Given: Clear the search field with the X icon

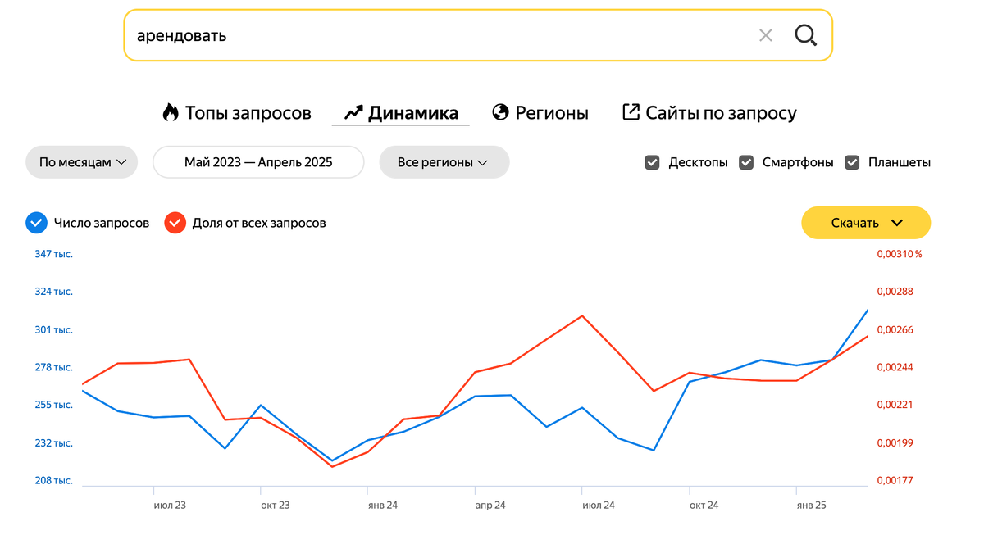Looking at the screenshot, I should tap(765, 35).
